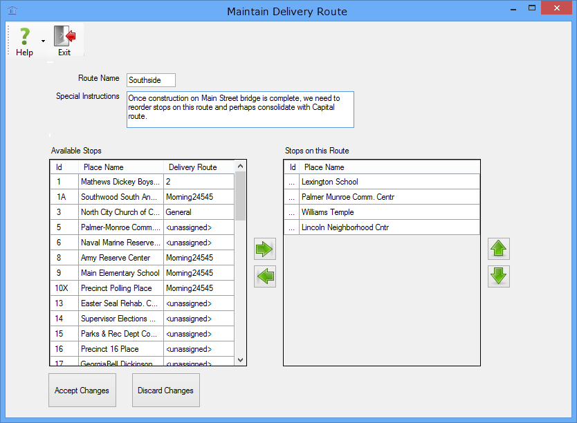The height and width of the screenshot is (423, 577).
Task: Close the Maintain Delivery Route window
Action: 556,8
